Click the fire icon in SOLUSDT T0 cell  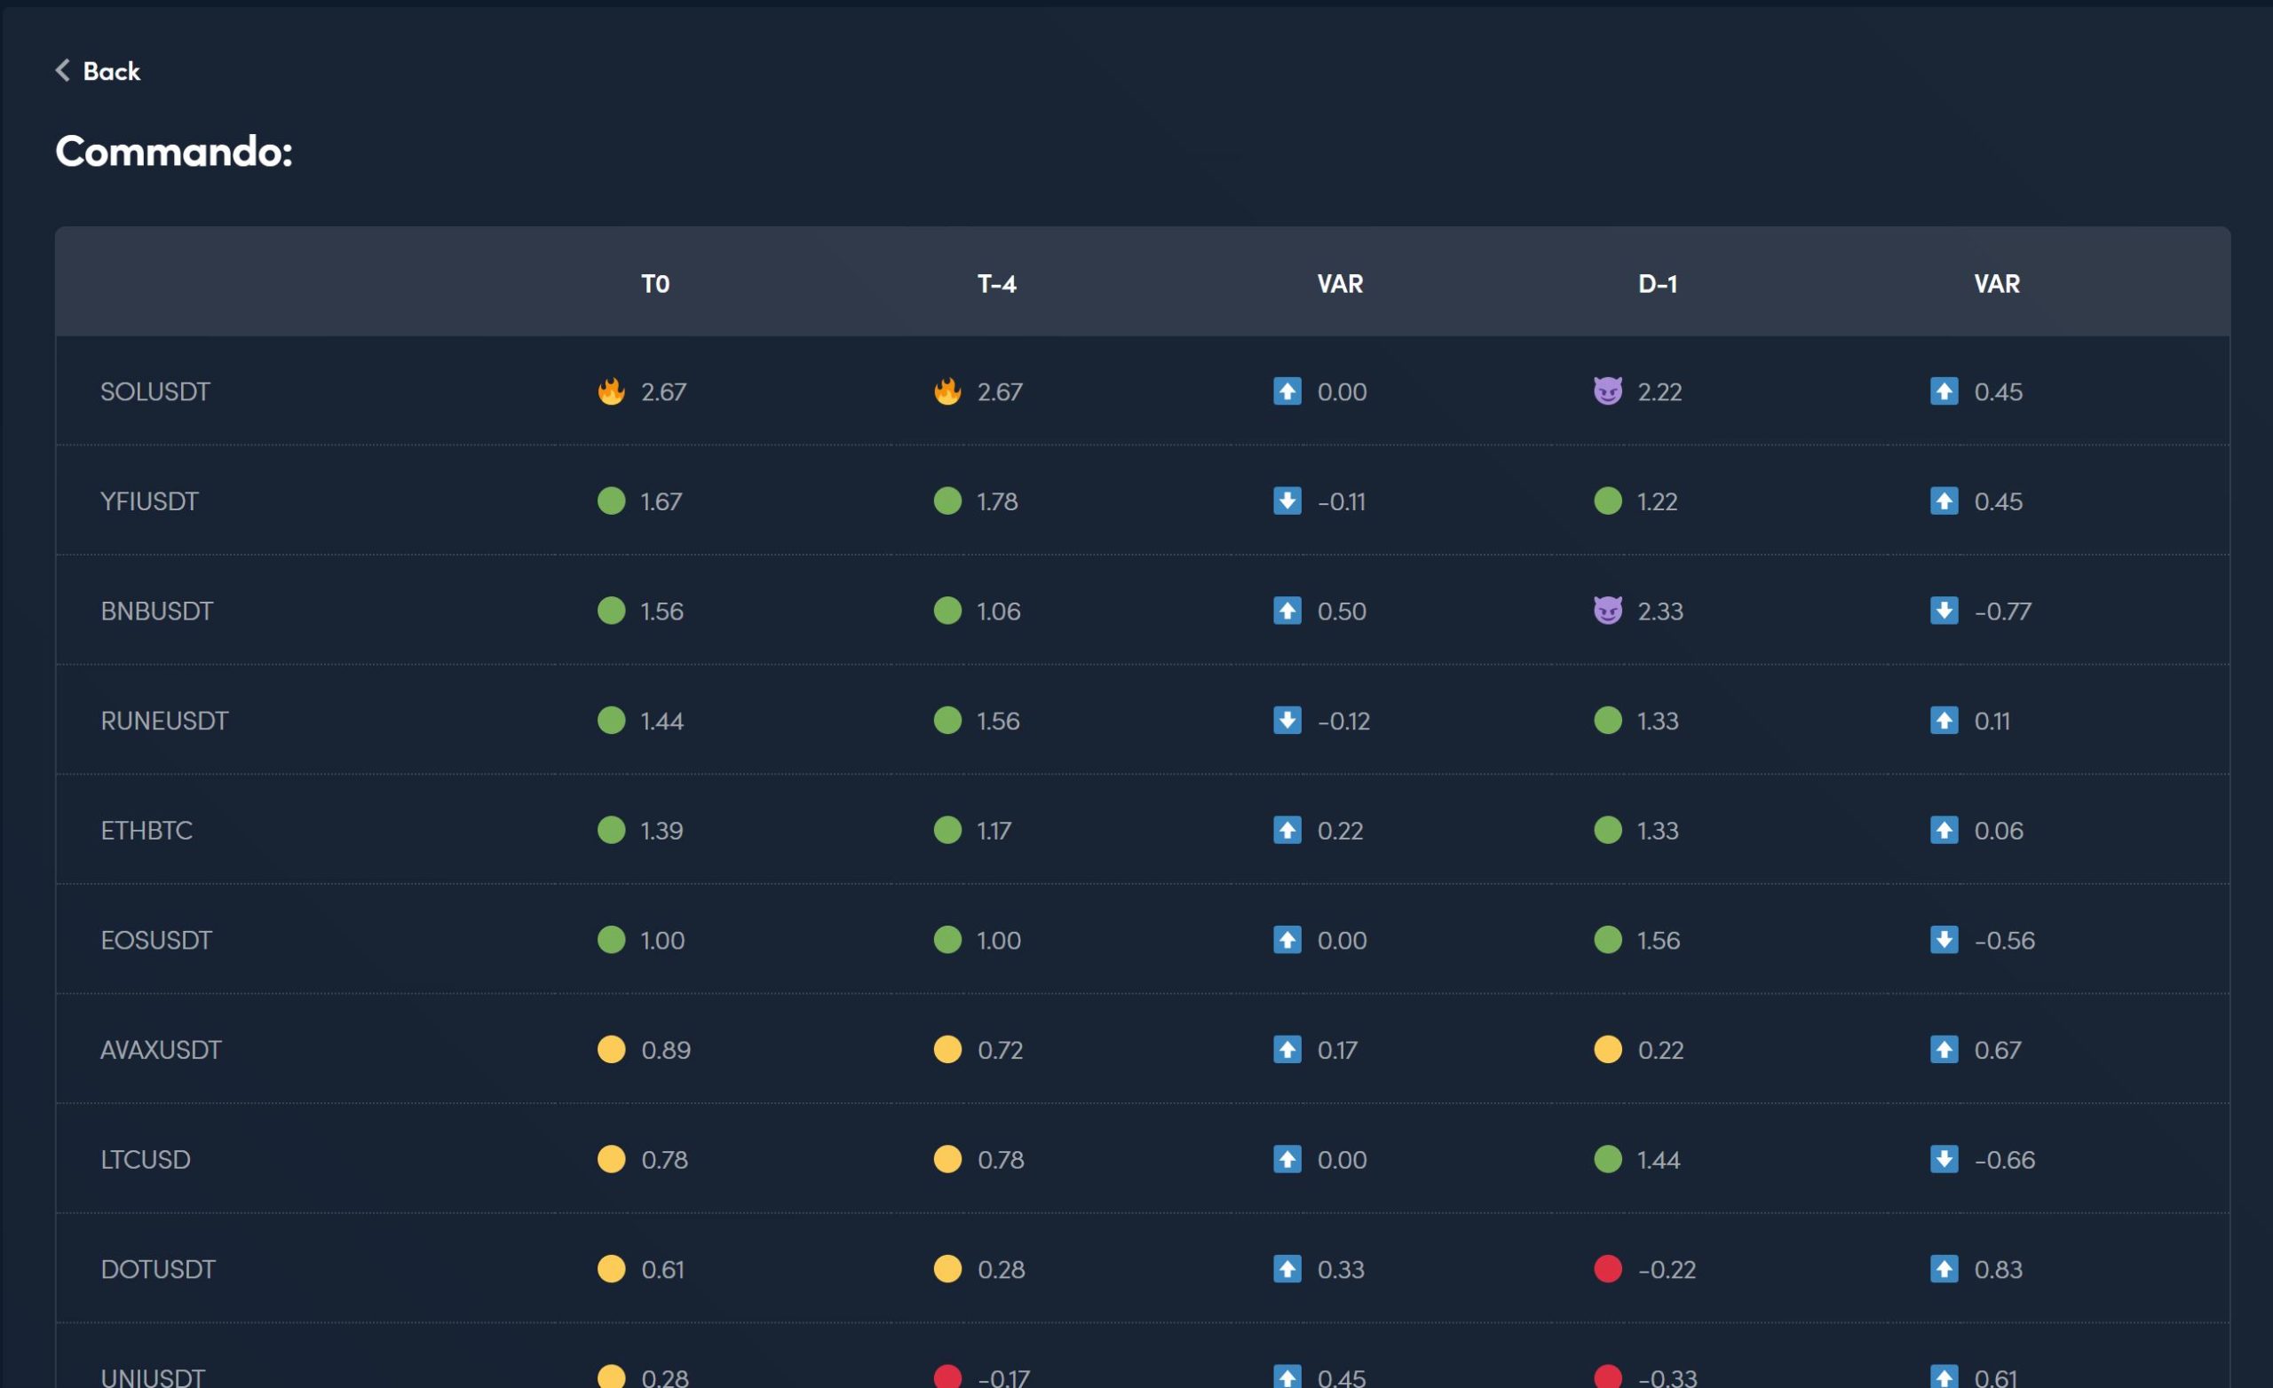coord(611,391)
